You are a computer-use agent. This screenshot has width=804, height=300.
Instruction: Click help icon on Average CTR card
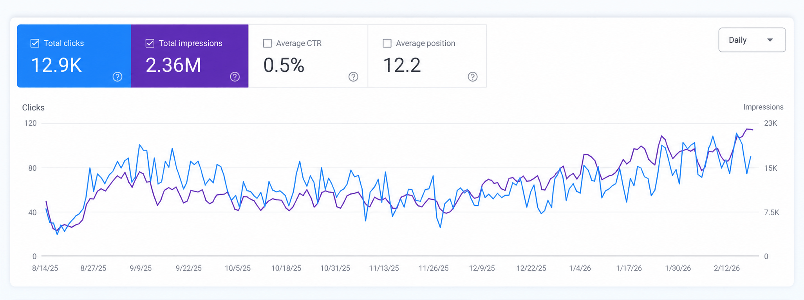pos(353,77)
